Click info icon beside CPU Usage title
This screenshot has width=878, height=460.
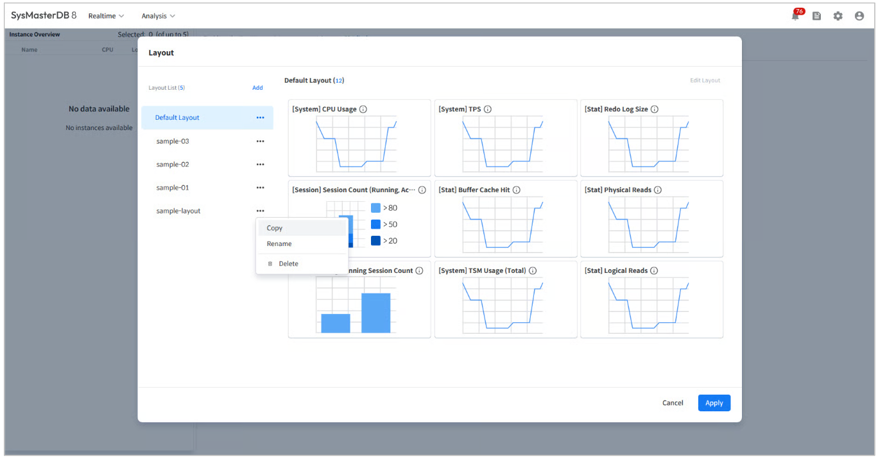pos(363,110)
